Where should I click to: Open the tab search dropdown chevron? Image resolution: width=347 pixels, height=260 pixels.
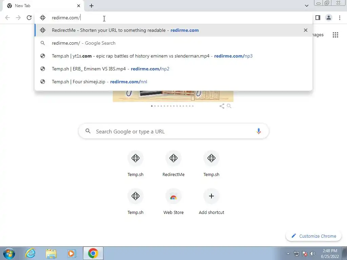(x=306, y=6)
